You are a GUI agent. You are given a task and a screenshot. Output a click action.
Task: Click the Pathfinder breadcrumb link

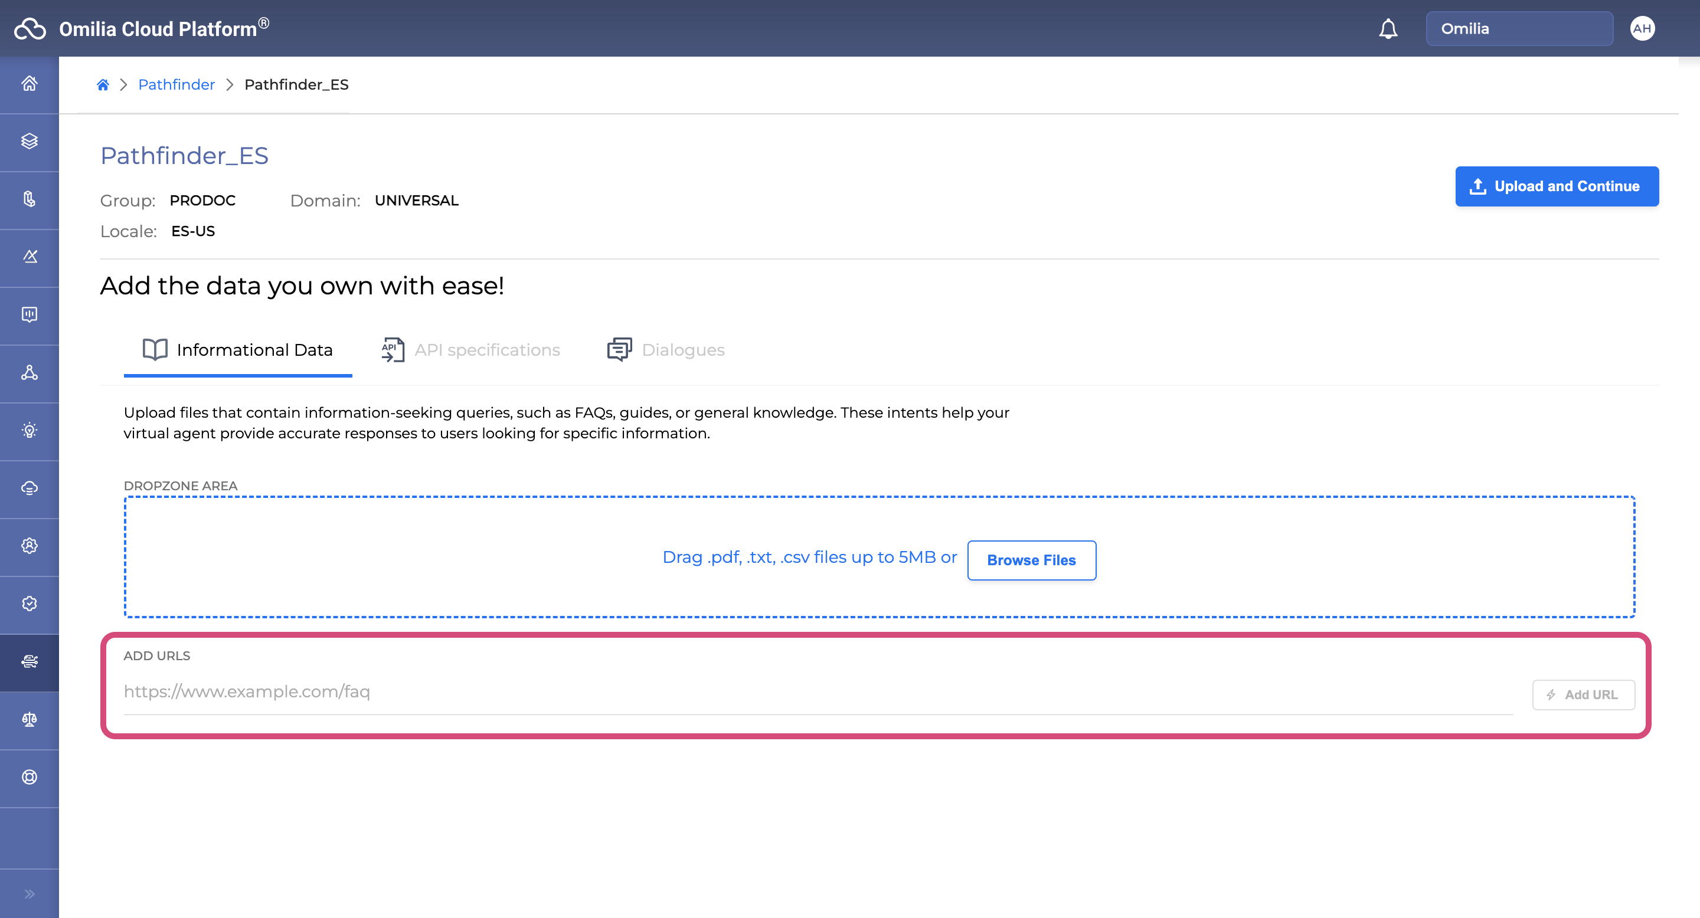point(176,84)
